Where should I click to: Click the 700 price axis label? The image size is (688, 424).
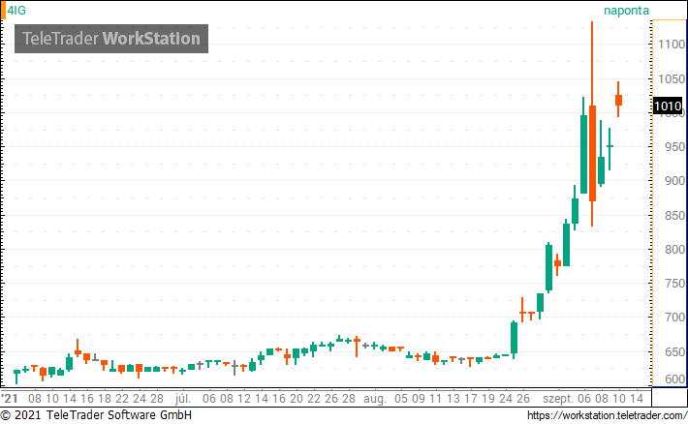point(674,317)
